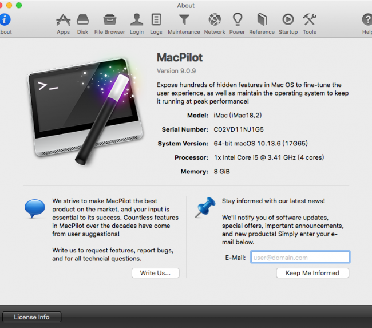372x328 pixels.
Task: Click the serial number C02VD11NJ1G5
Action: [x=239, y=129]
